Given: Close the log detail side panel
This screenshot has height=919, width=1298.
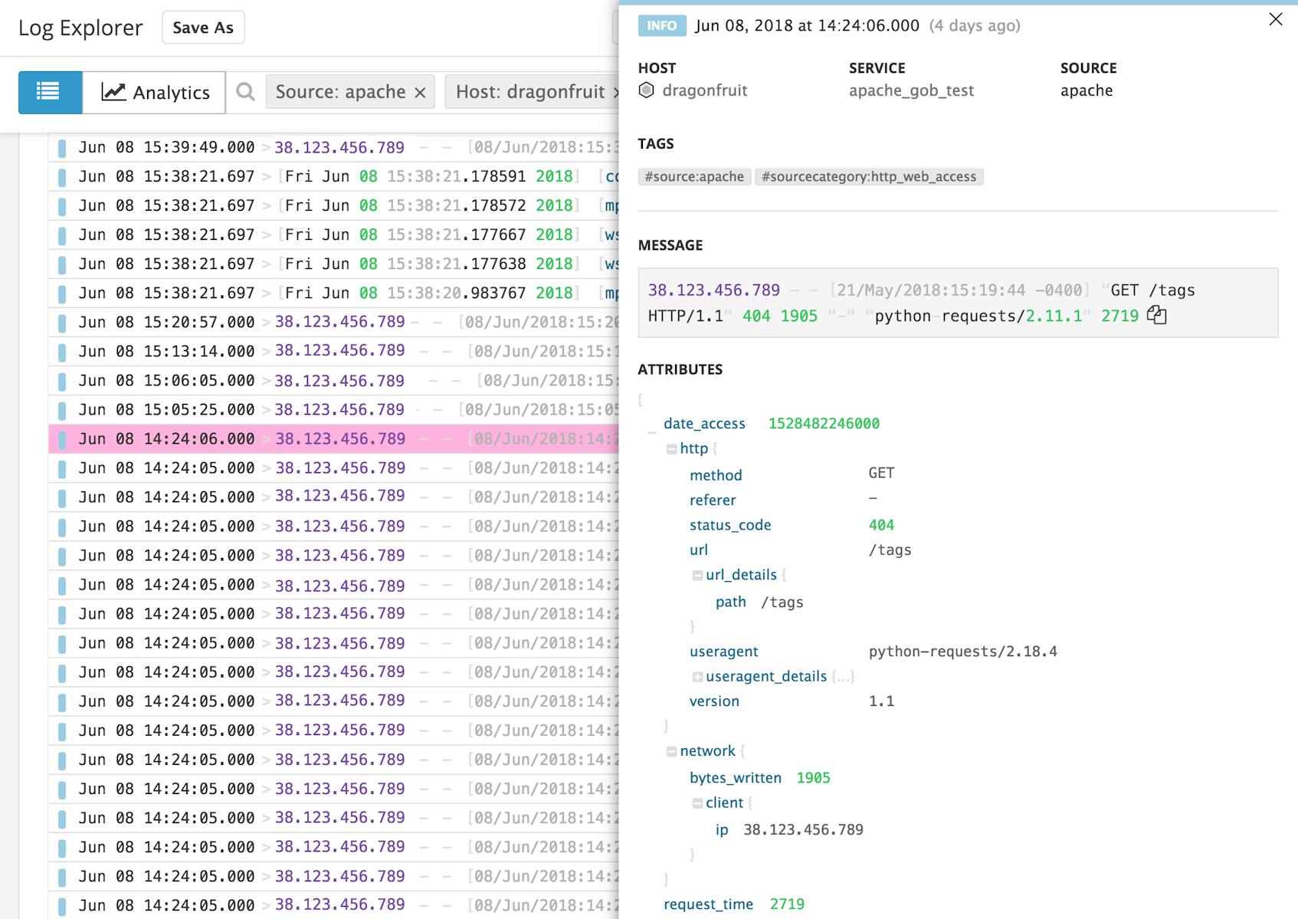Looking at the screenshot, I should pos(1276,20).
